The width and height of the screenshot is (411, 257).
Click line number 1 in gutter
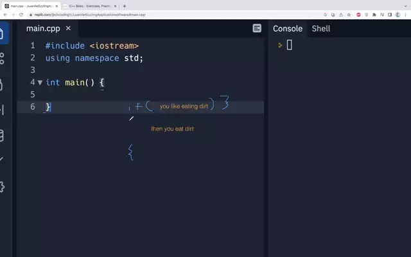pos(33,46)
